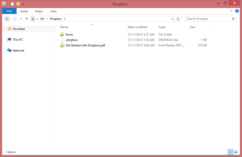Select Dropbox in the address breadcrumb
Viewport: 242px width, 157px height.
pos(56,19)
